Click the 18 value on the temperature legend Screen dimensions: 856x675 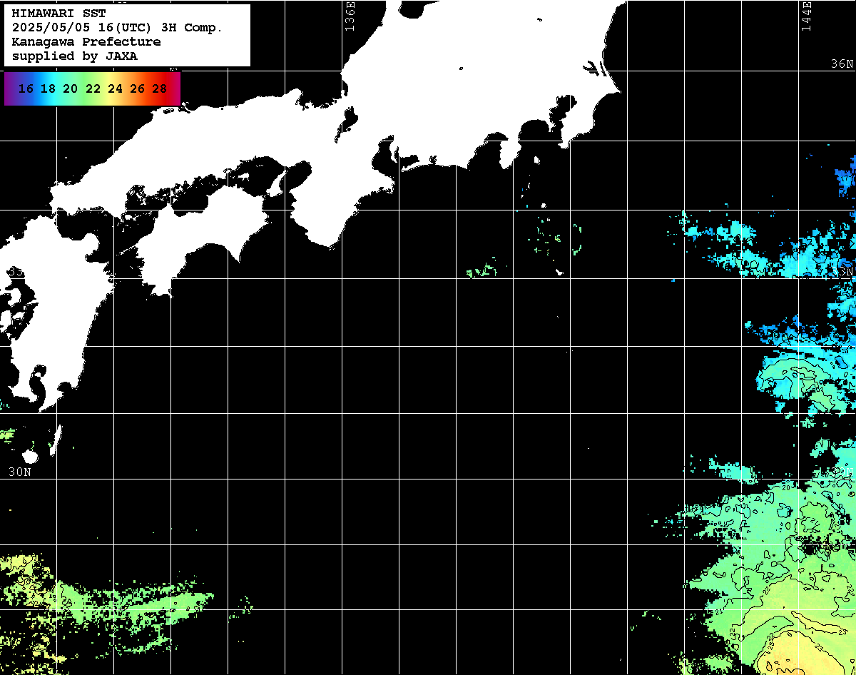click(48, 88)
